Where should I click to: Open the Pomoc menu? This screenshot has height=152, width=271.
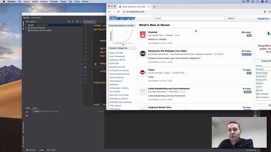point(85,2)
